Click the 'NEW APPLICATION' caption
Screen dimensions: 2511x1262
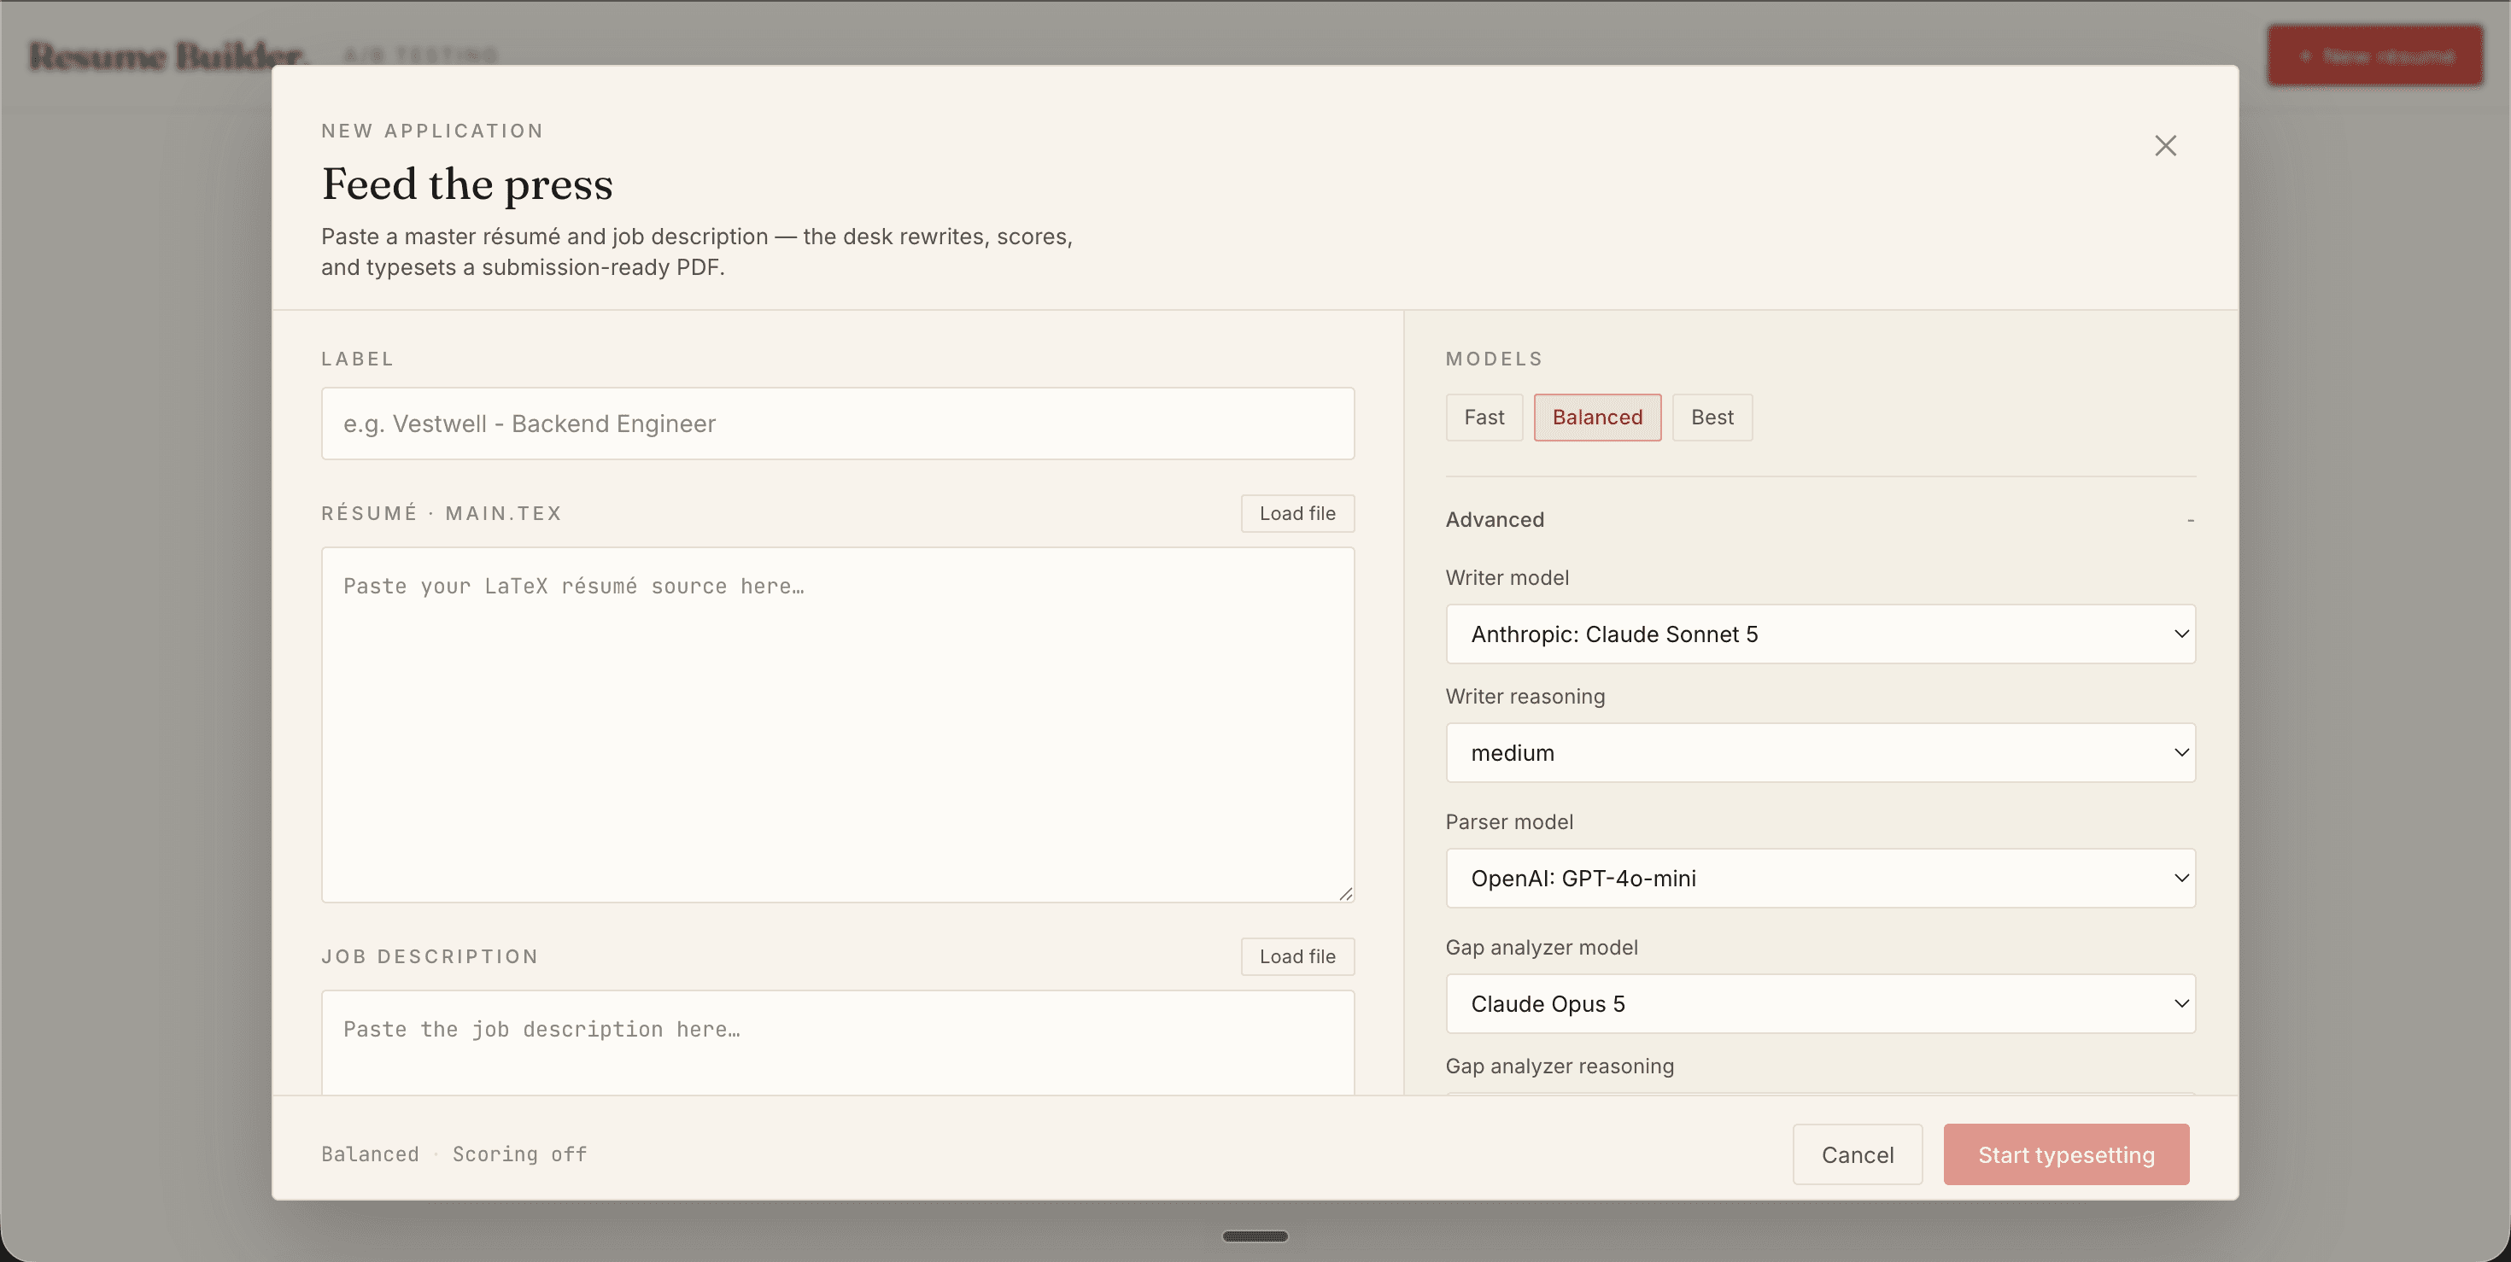coord(432,131)
